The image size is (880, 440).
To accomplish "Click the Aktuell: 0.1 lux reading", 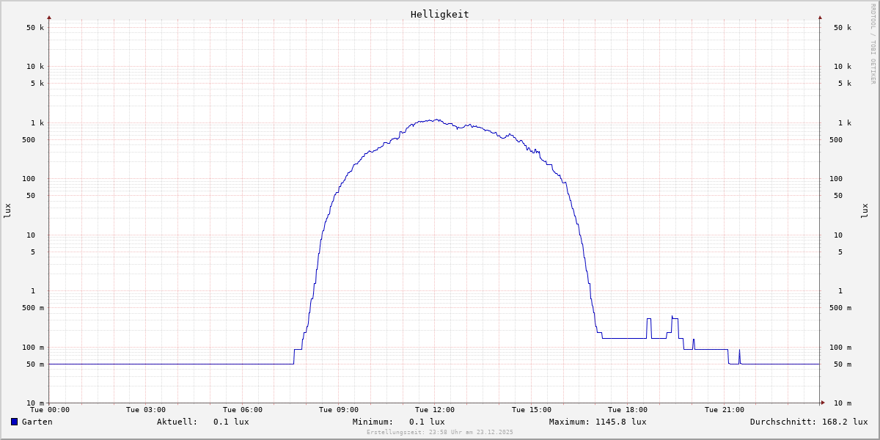I will coord(202,422).
